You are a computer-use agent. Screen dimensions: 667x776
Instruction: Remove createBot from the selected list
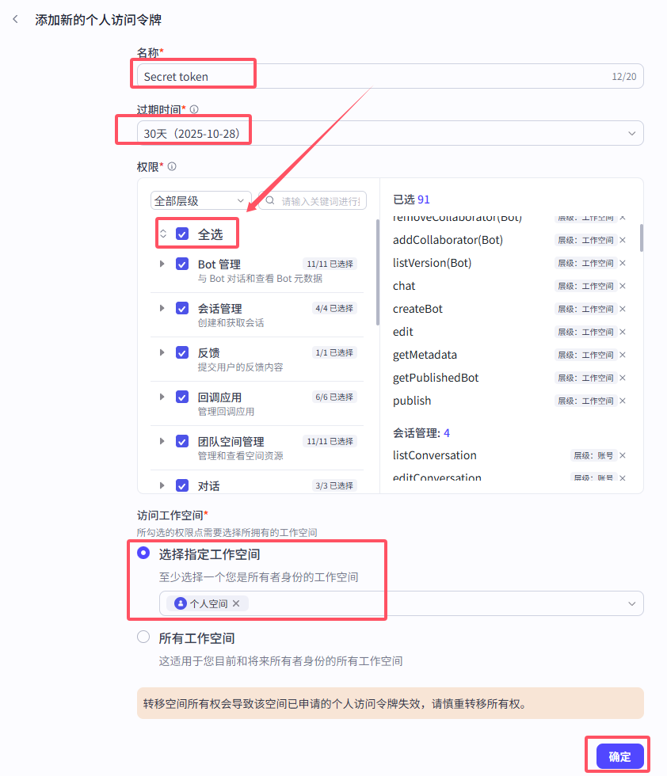[623, 309]
